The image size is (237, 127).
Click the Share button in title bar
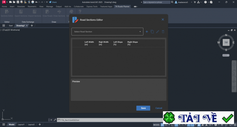tap(53, 2)
